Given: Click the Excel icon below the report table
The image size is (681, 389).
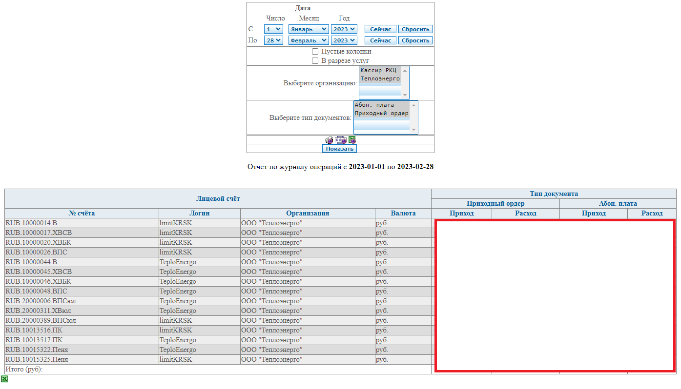Looking at the screenshot, I should pyautogui.click(x=4, y=379).
